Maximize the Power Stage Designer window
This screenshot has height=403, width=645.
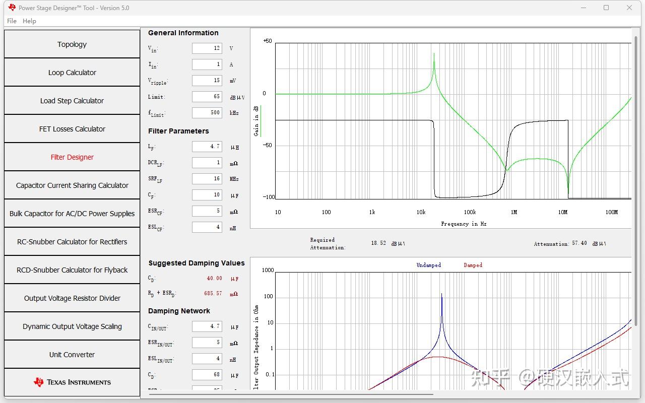coord(606,8)
